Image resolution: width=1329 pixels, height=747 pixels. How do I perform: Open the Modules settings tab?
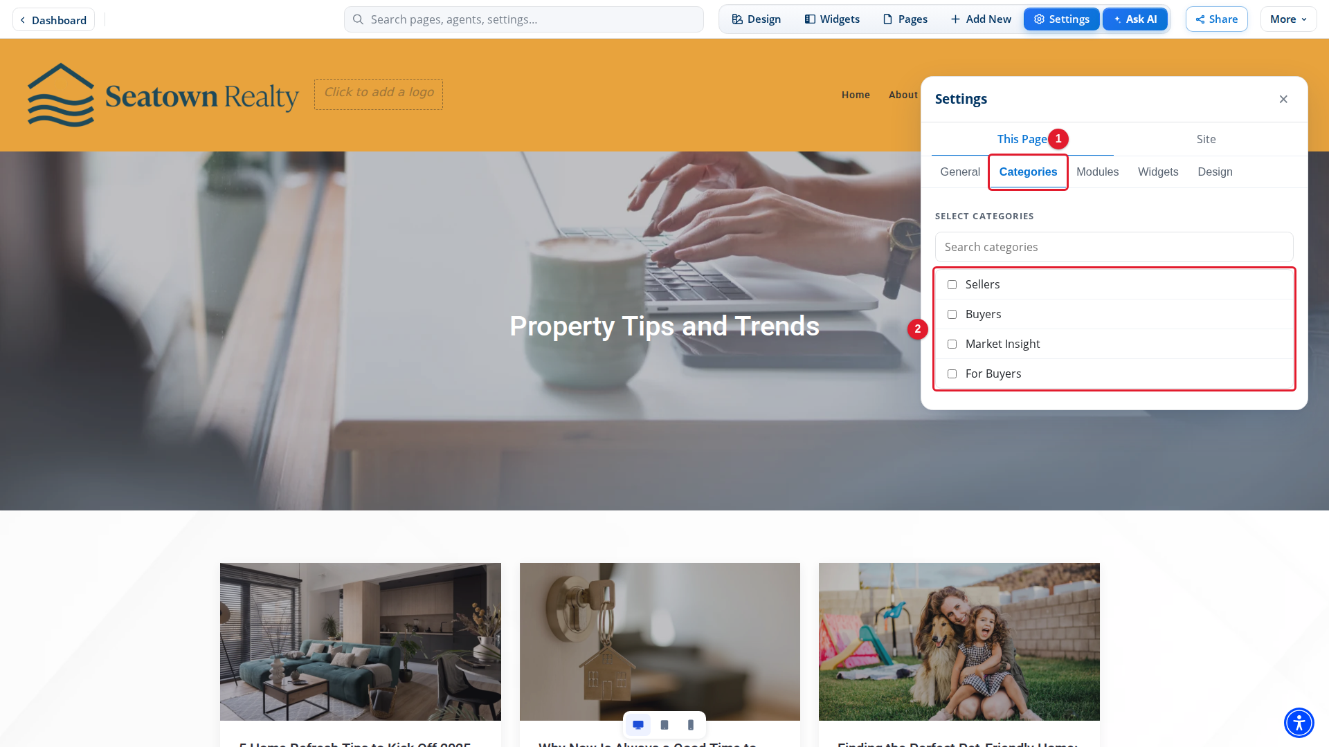[1097, 172]
